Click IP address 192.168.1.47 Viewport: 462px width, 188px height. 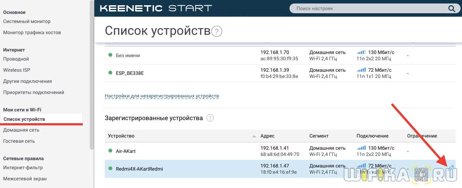point(275,166)
